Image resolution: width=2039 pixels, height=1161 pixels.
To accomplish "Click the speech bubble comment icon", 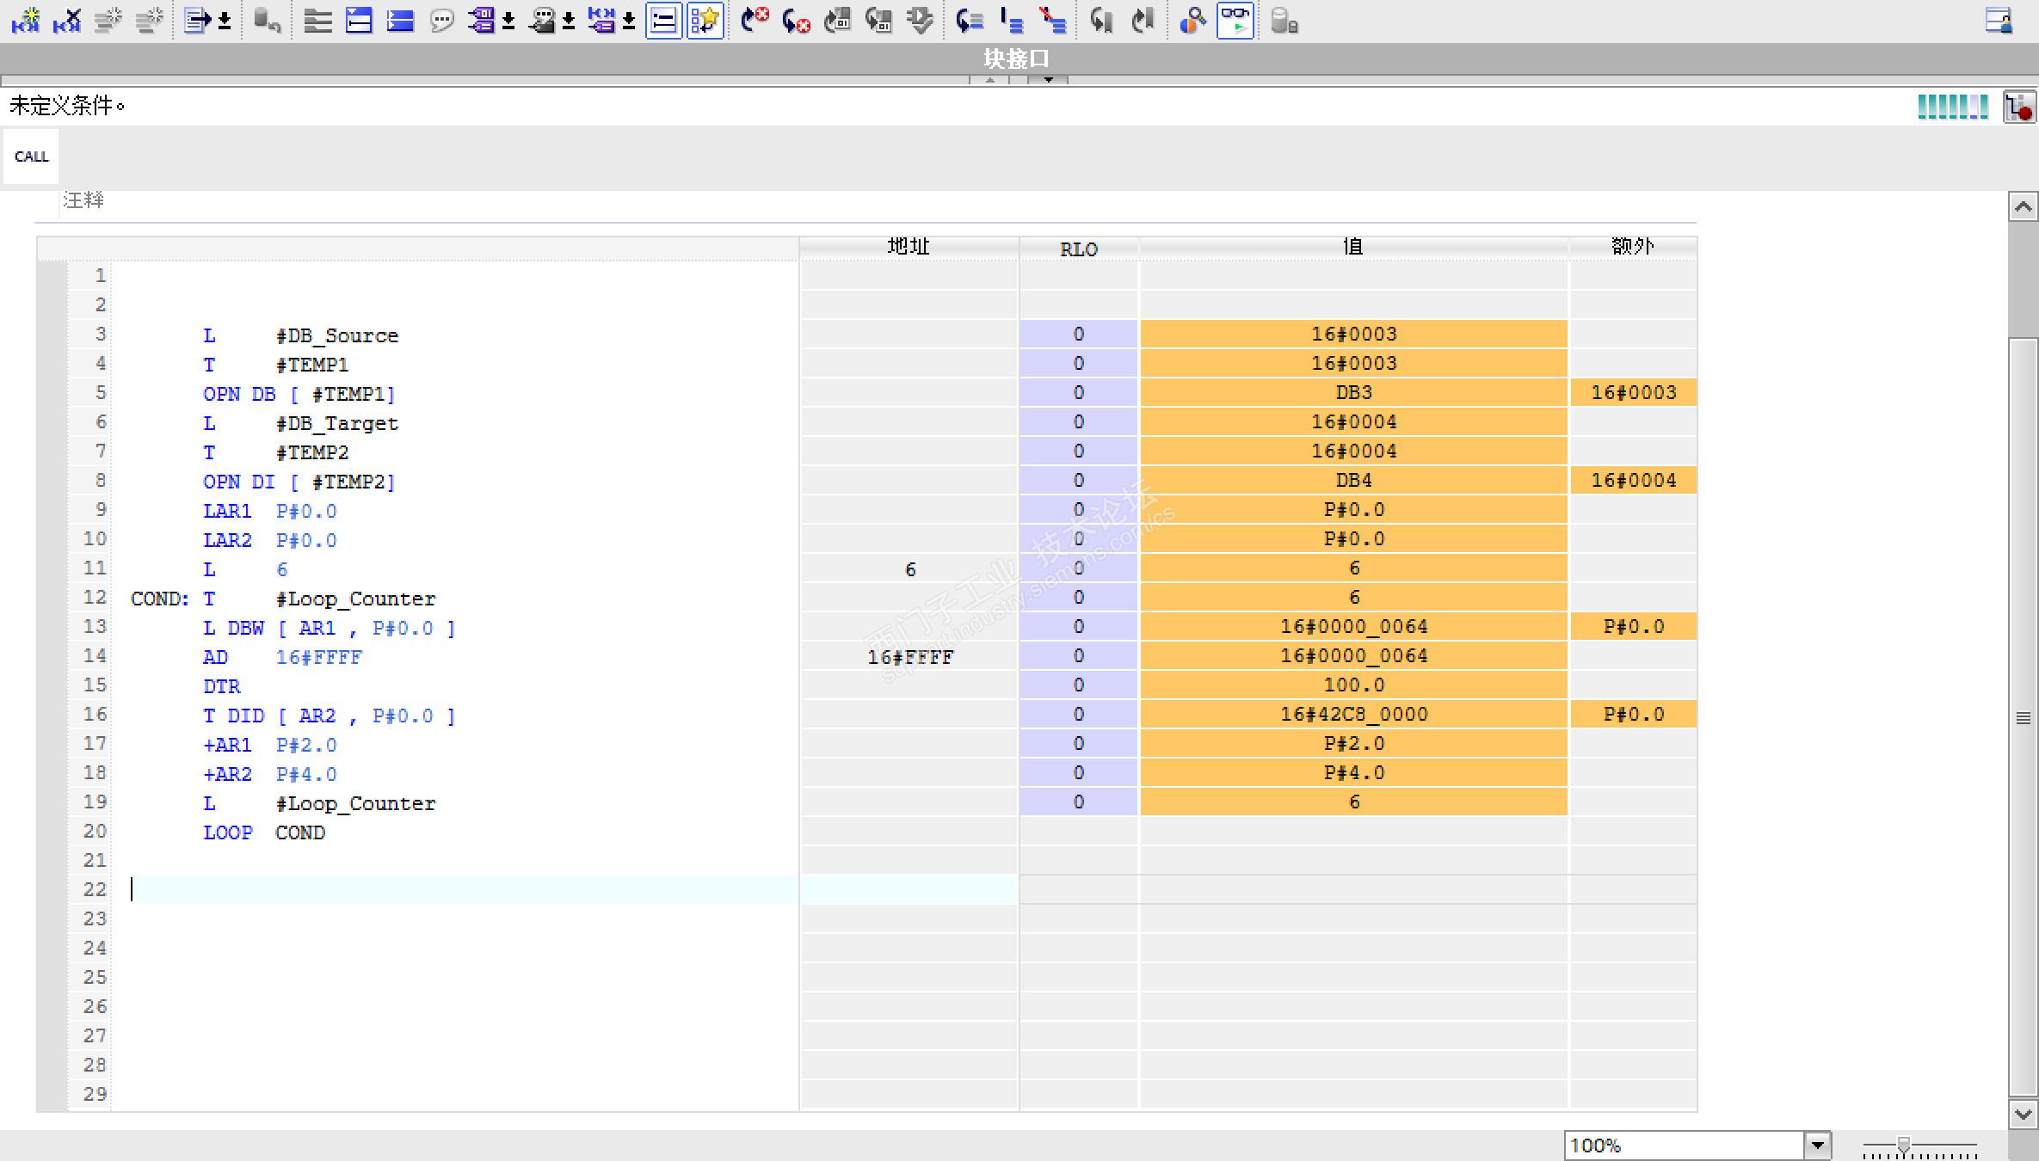I will click(441, 21).
